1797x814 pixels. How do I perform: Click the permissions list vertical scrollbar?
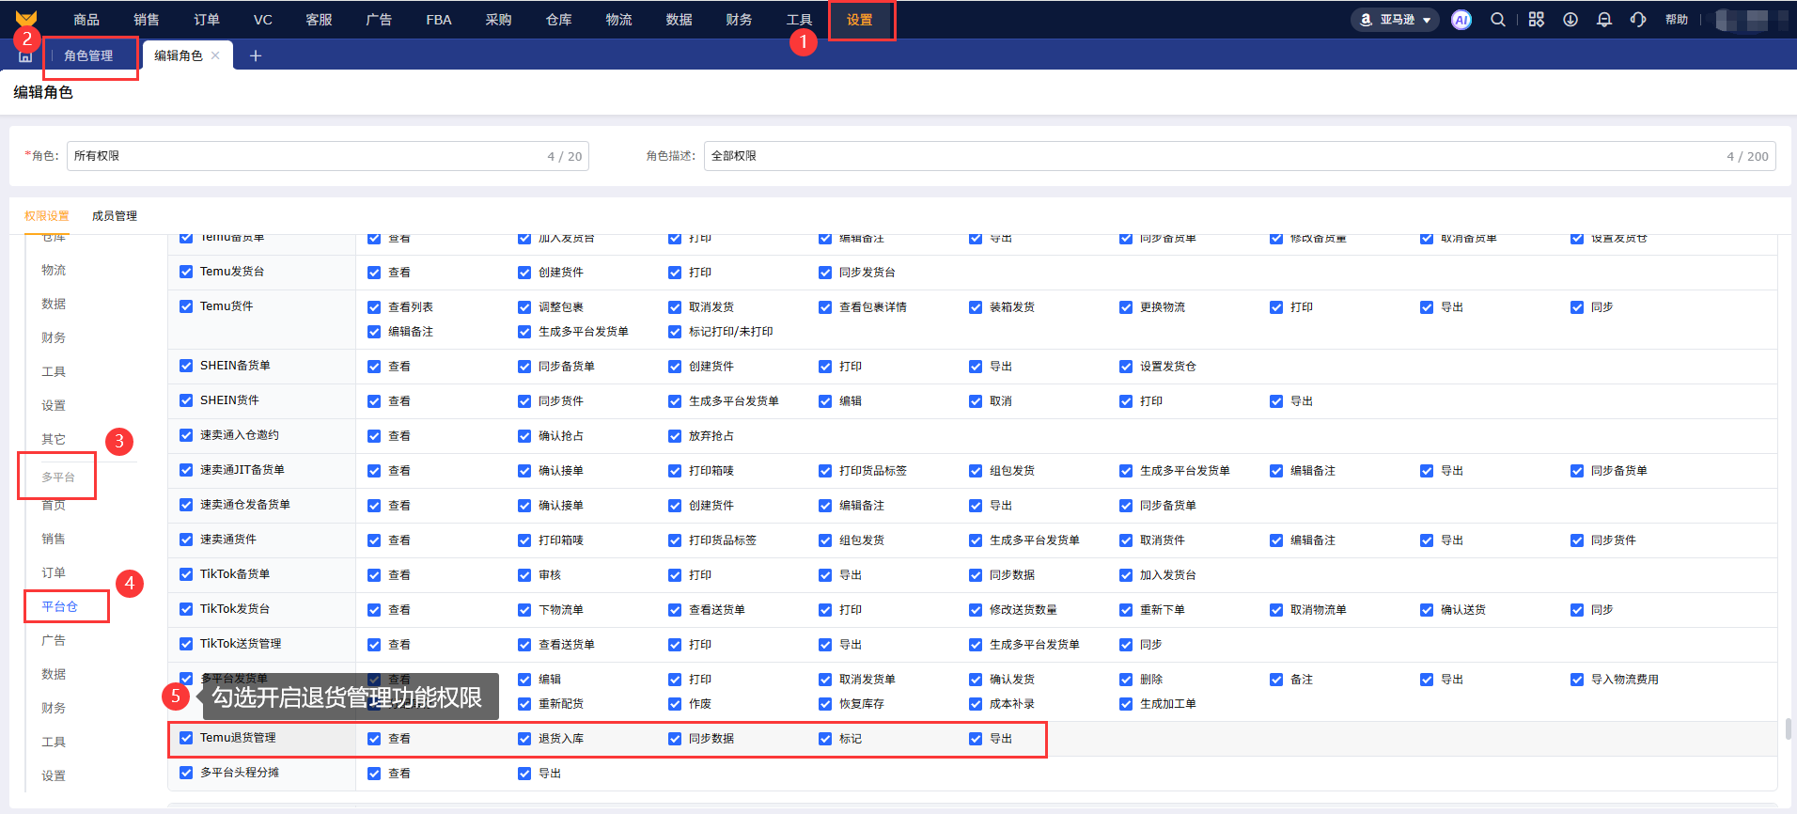1788,729
